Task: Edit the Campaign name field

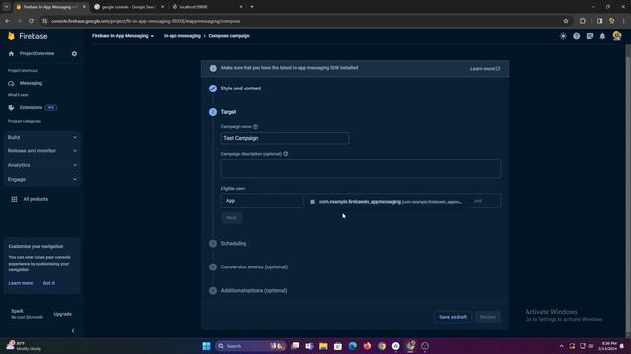Action: [285, 138]
